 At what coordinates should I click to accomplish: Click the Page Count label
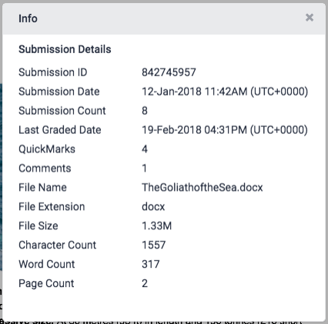[46, 283]
